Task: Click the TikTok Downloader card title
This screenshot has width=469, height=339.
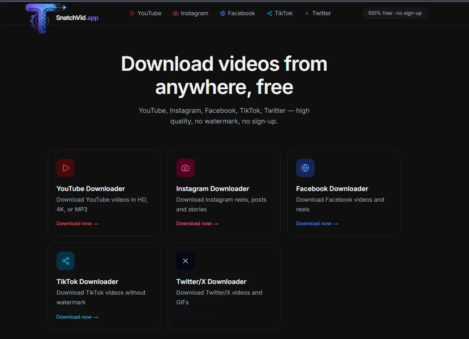Action: coord(87,282)
